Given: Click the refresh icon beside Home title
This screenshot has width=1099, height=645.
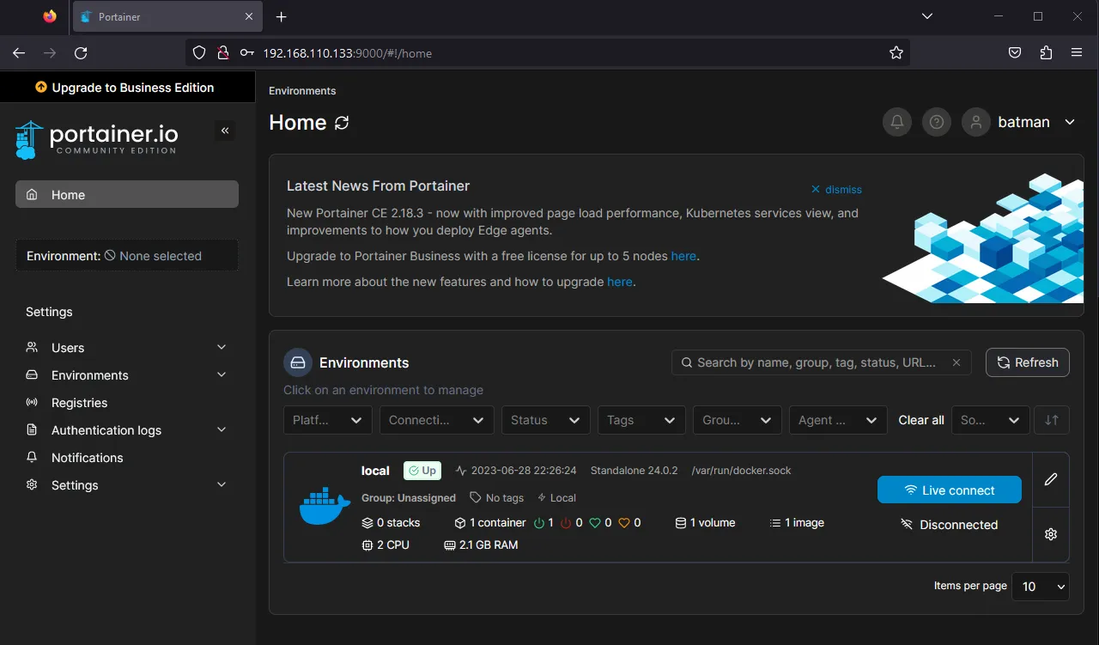Looking at the screenshot, I should point(342,123).
